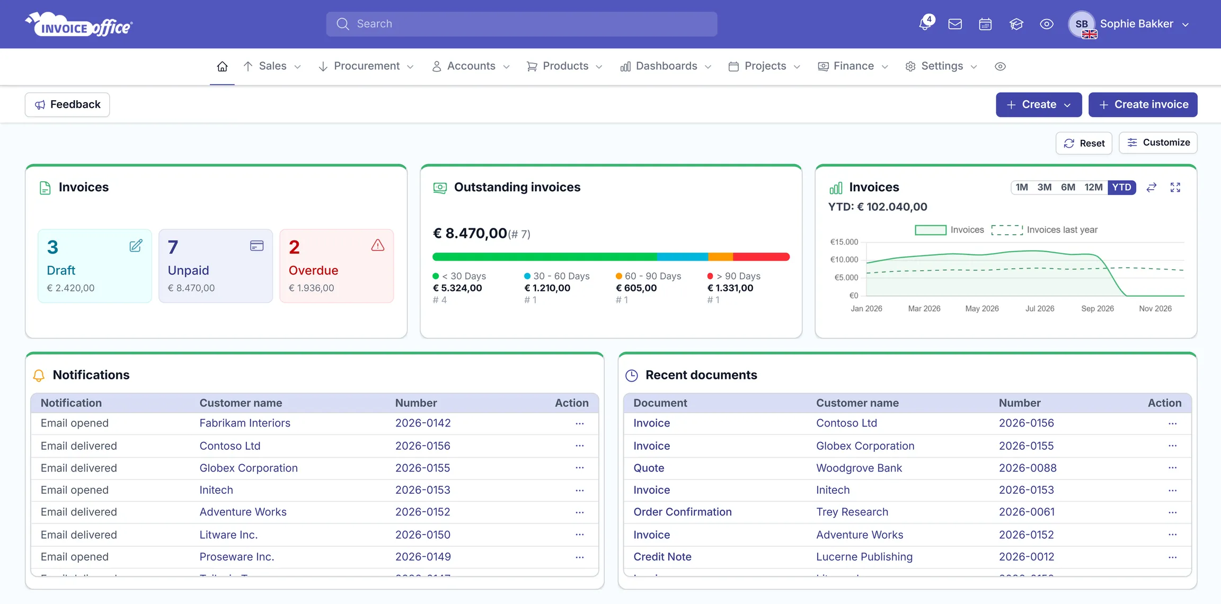Click the Notifications bell icon in panel header

39,375
